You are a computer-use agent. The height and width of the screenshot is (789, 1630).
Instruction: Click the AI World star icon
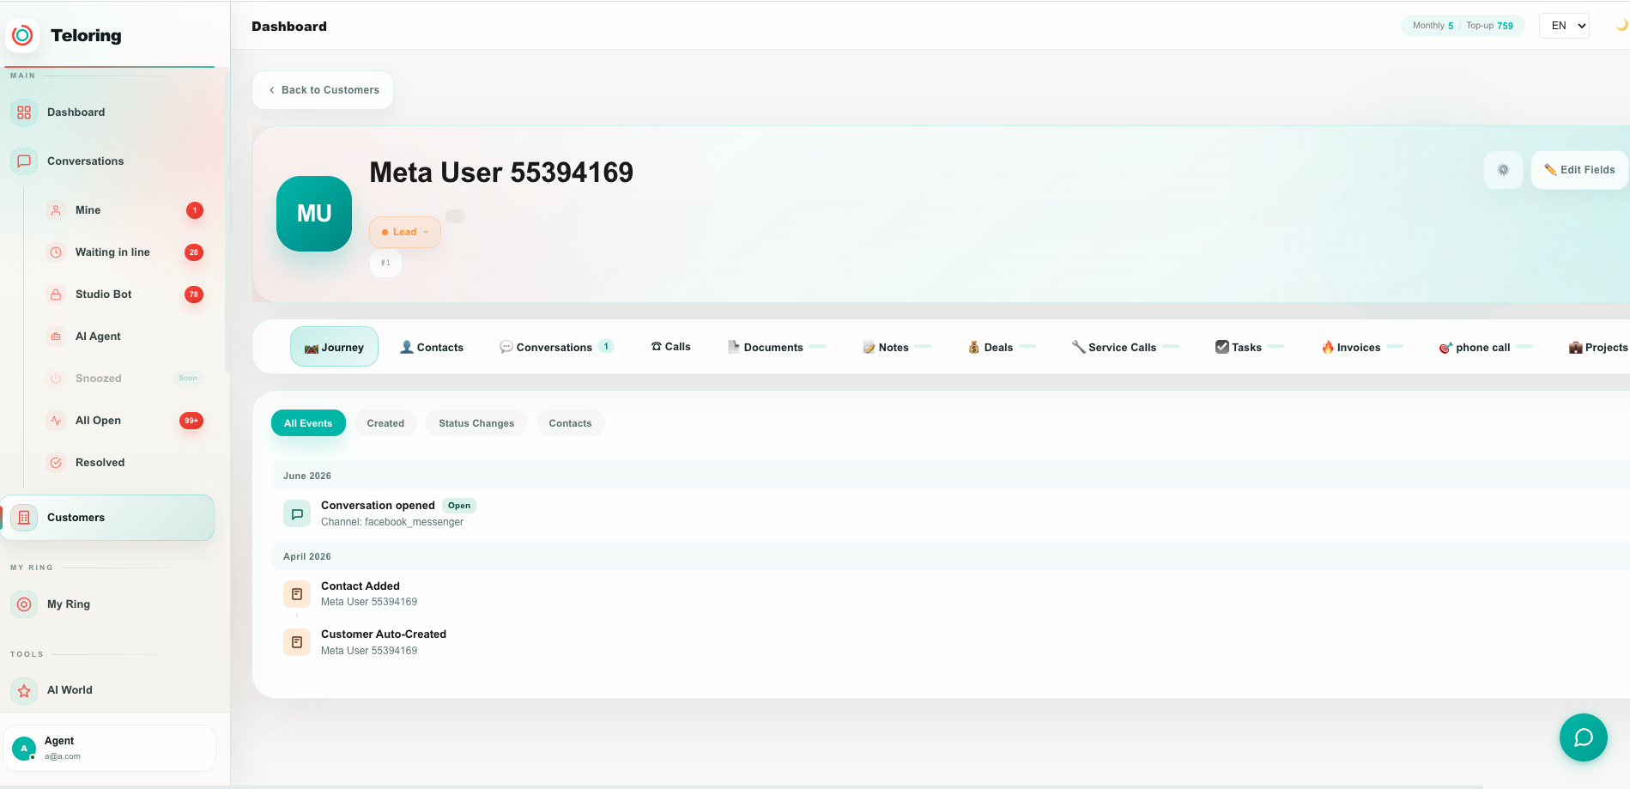point(24,690)
